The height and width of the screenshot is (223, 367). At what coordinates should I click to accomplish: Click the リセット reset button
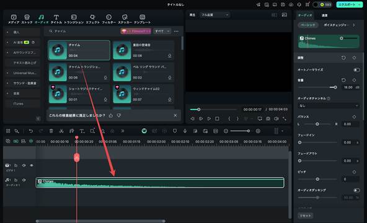point(306,216)
